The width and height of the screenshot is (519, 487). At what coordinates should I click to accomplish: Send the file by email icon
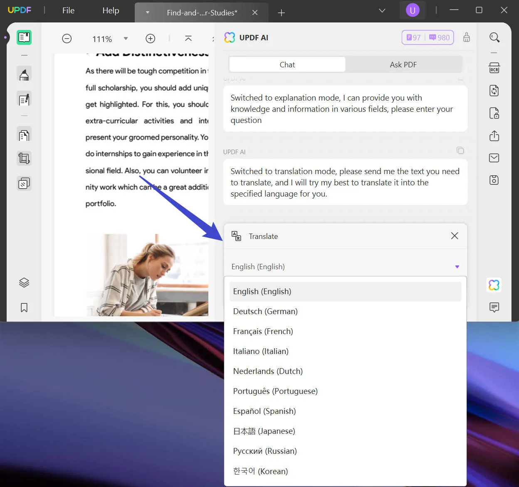[x=494, y=158]
